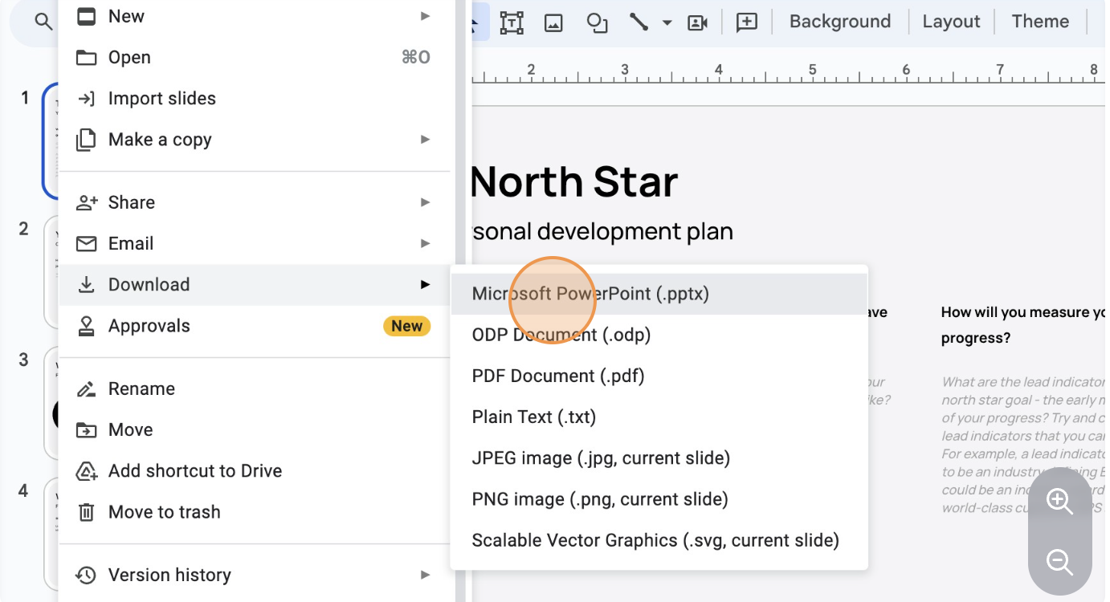The width and height of the screenshot is (1110, 602).
Task: Zoom out using the magnifier minus icon
Action: point(1059,562)
